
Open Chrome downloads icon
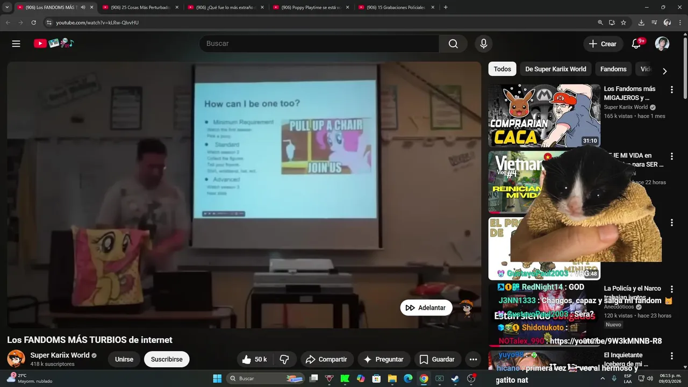(x=641, y=23)
